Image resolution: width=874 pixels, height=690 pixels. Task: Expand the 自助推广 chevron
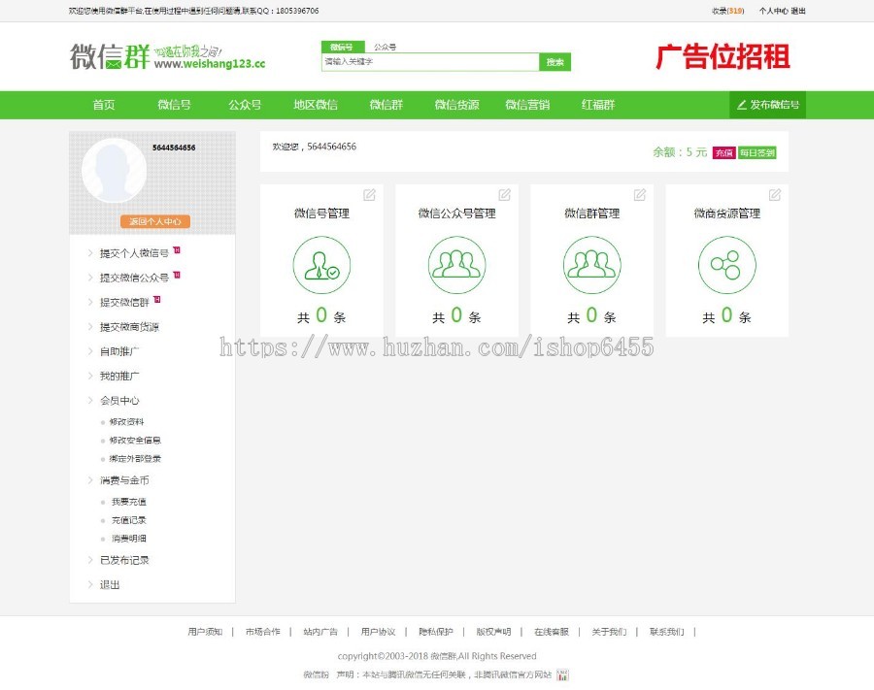90,351
